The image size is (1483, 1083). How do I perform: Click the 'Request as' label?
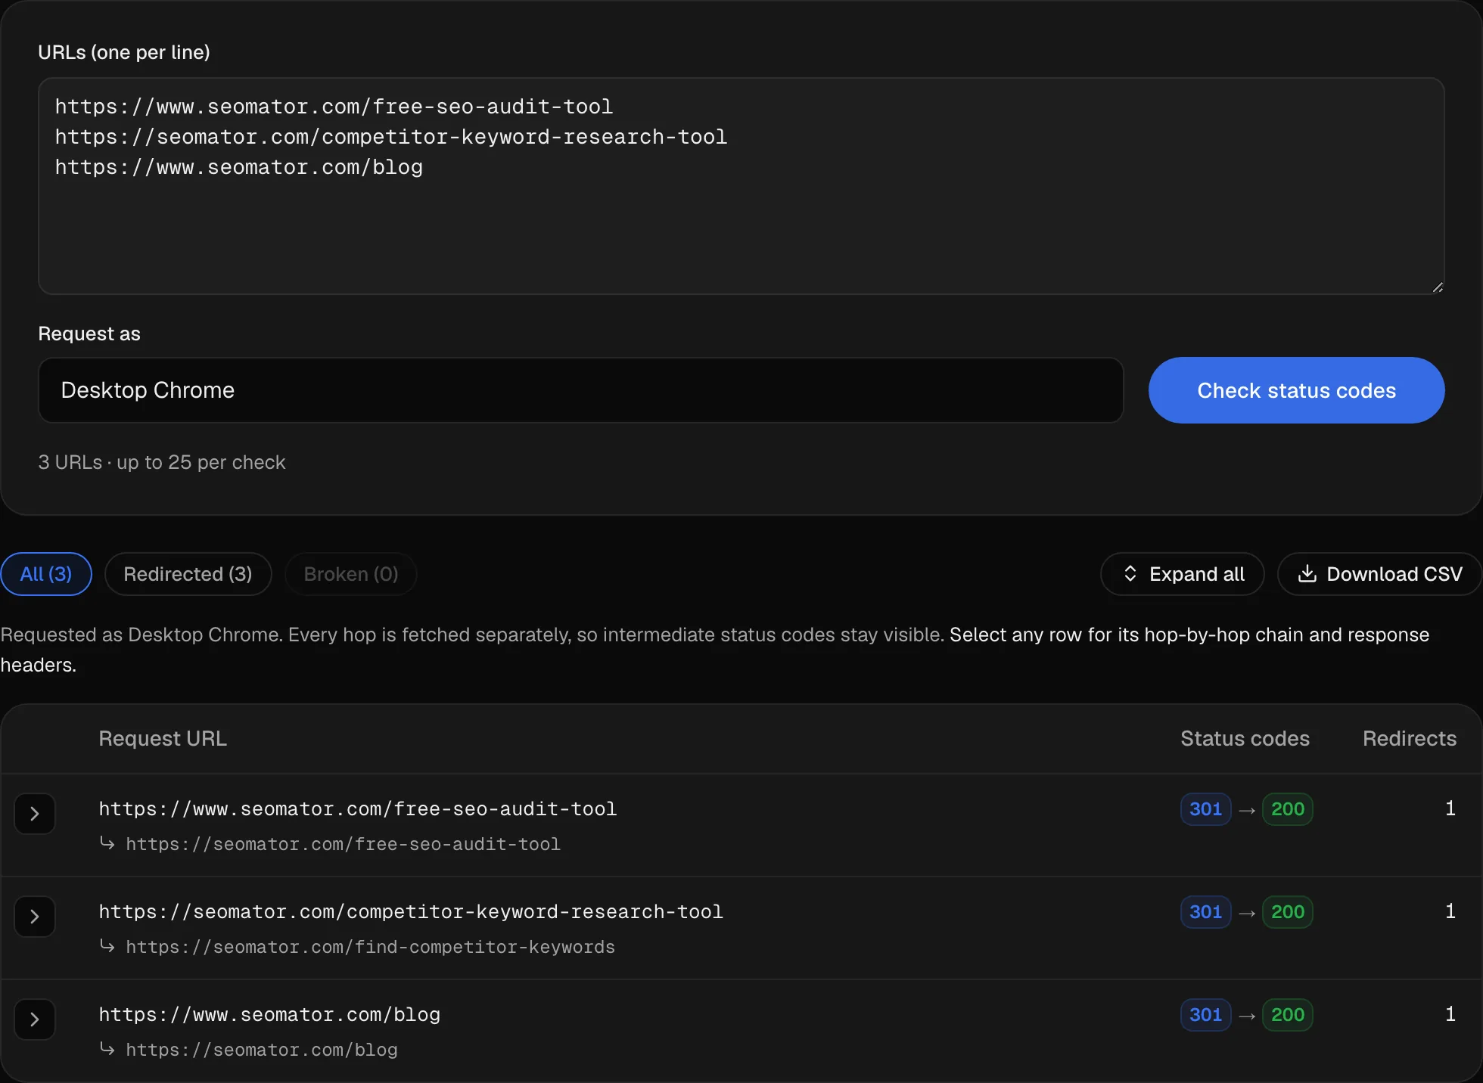(x=89, y=334)
